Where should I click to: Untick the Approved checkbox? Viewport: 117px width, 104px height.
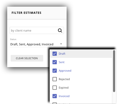[x=55, y=71]
